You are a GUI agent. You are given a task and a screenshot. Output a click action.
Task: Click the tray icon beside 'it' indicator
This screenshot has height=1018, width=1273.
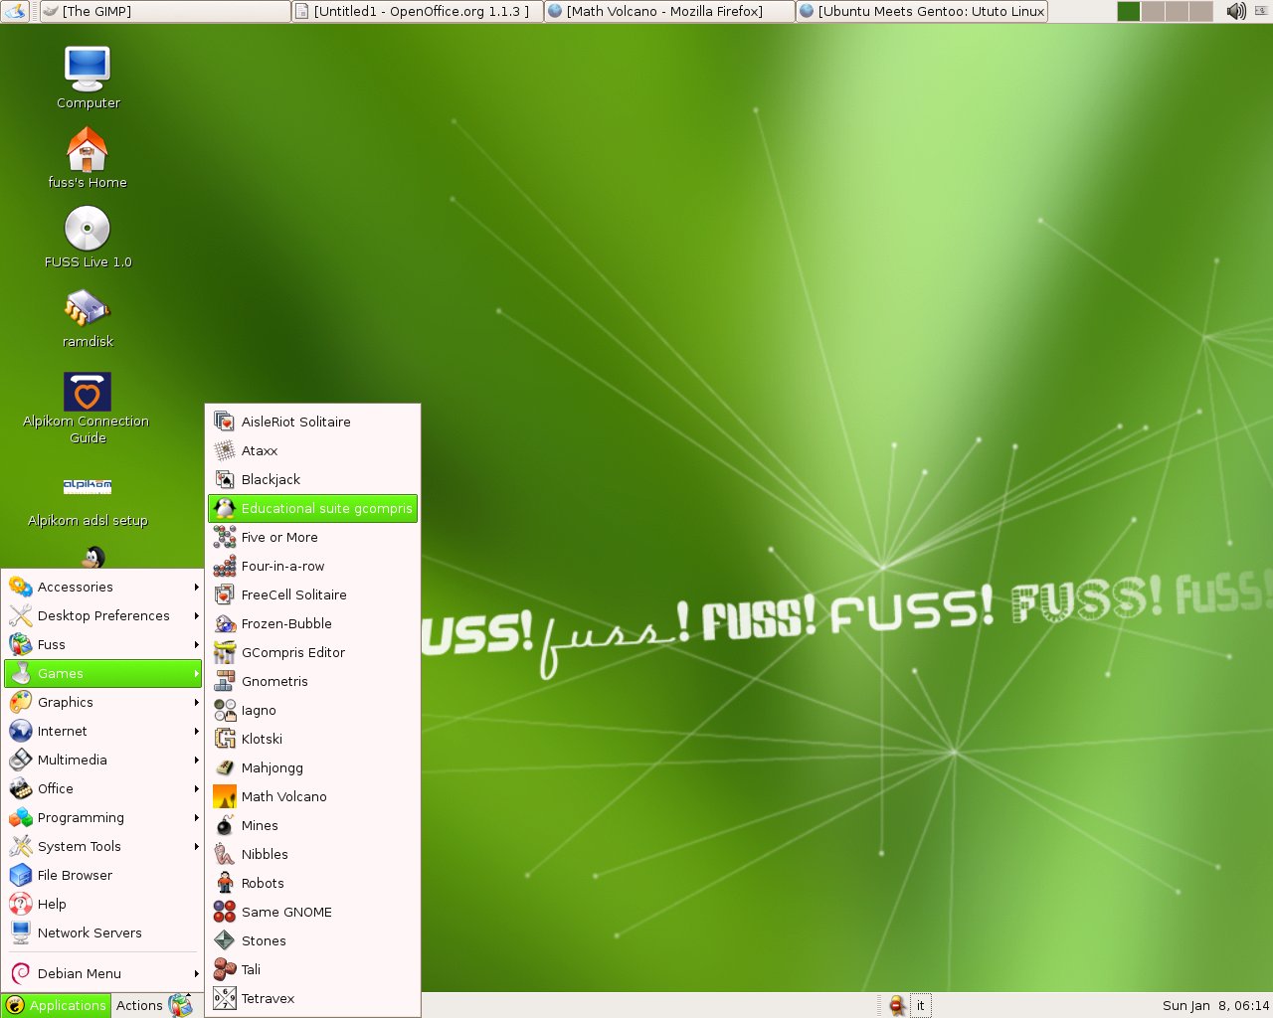pyautogui.click(x=897, y=1005)
